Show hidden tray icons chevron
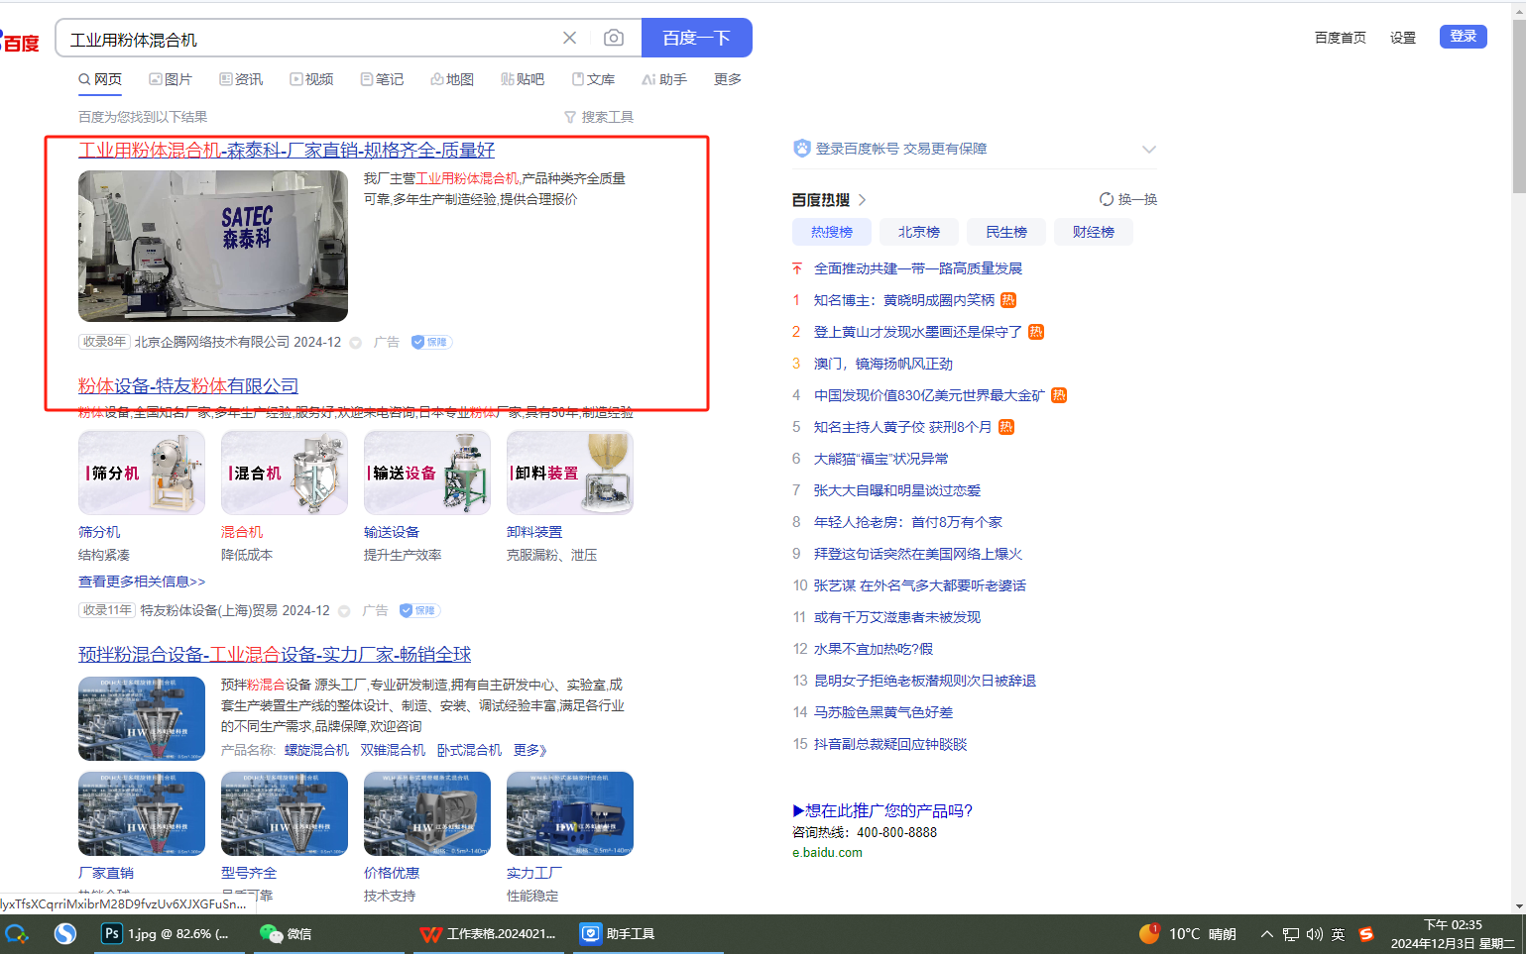This screenshot has width=1526, height=954. 1267,934
